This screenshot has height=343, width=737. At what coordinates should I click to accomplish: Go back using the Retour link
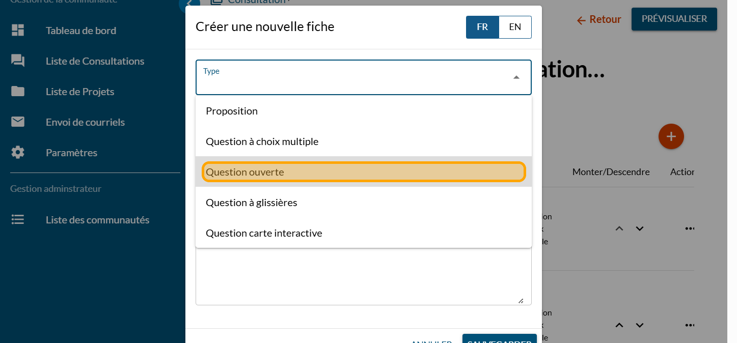coord(599,20)
